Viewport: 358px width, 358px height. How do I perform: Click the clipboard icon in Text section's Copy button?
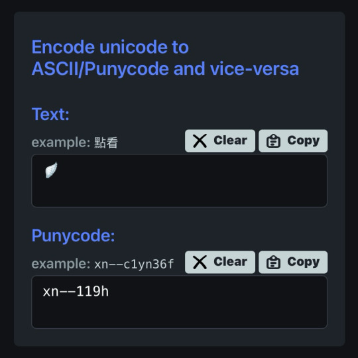pos(273,141)
